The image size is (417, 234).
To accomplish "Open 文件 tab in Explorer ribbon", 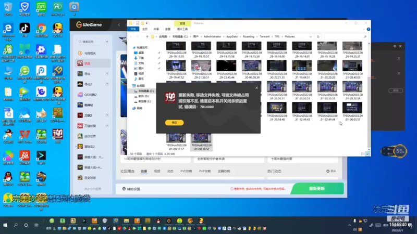I will (133, 29).
